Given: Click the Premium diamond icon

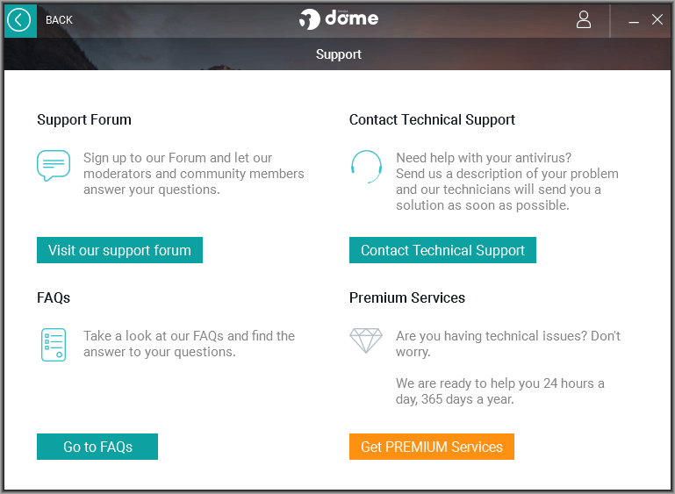Looking at the screenshot, I should (366, 340).
